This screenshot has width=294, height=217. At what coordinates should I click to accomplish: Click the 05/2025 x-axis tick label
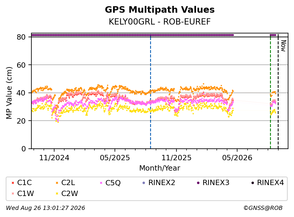point(115,158)
